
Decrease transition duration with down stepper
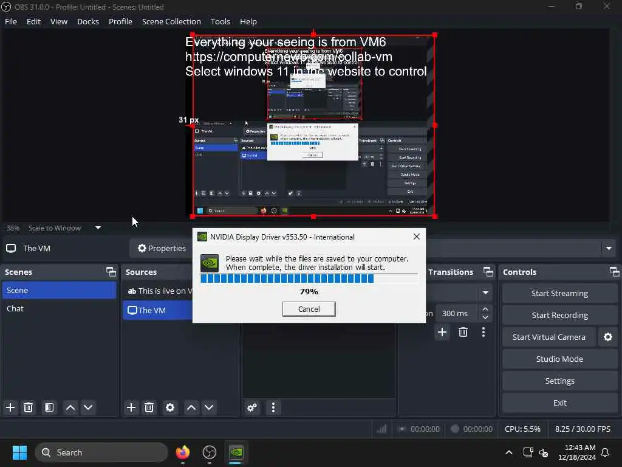tap(485, 317)
